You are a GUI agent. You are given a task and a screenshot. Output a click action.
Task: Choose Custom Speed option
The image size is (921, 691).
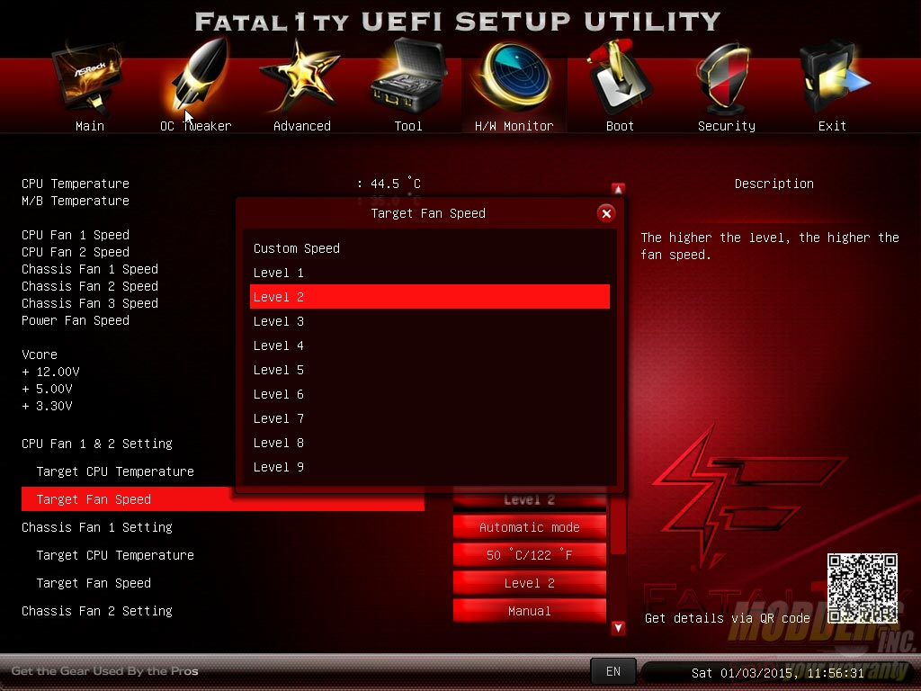pyautogui.click(x=297, y=248)
